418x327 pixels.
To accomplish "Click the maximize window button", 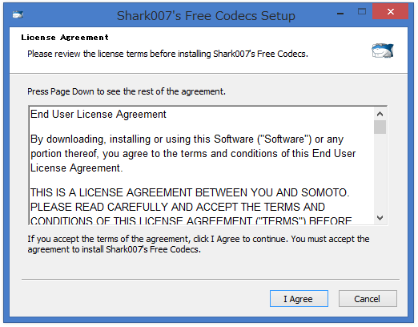I will [362, 11].
